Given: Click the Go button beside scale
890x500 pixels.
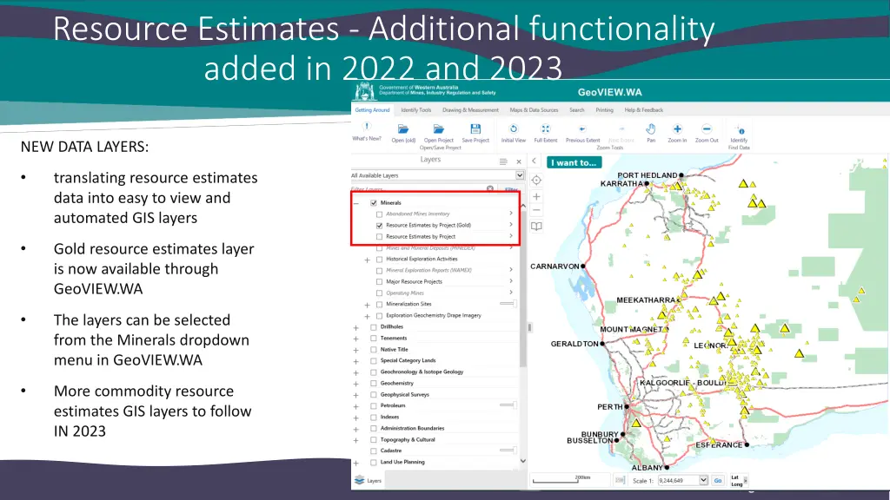Looking at the screenshot, I should point(718,480).
